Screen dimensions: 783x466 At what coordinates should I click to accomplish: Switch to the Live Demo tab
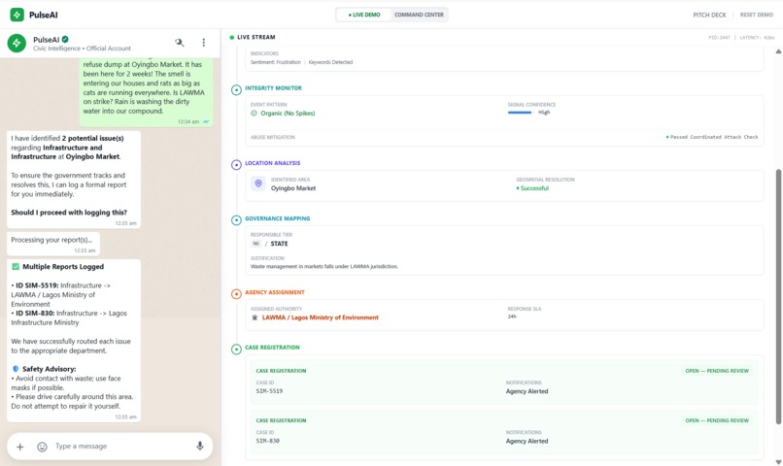[364, 15]
